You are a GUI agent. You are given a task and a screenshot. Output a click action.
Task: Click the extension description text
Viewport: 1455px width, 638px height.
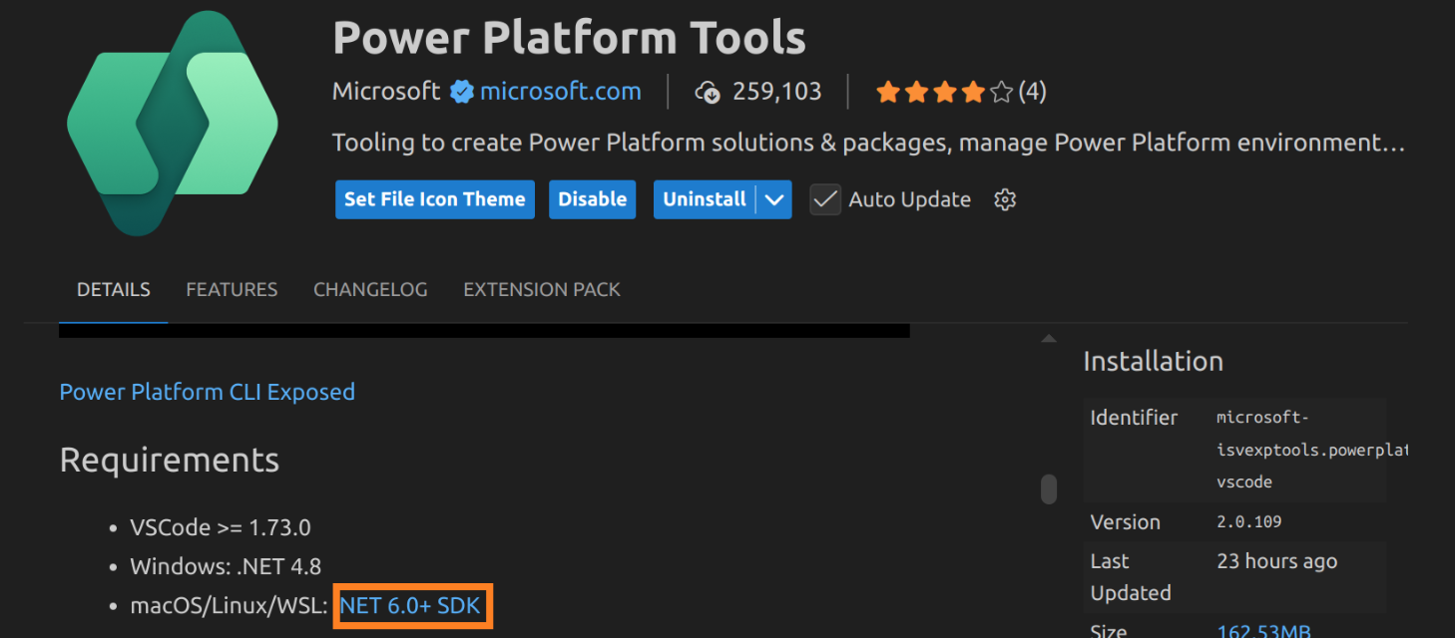tap(868, 143)
